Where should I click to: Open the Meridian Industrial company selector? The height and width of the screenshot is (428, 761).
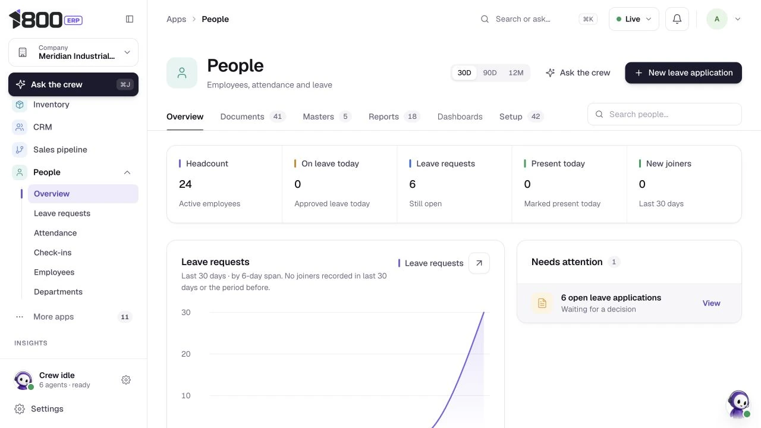pos(73,52)
